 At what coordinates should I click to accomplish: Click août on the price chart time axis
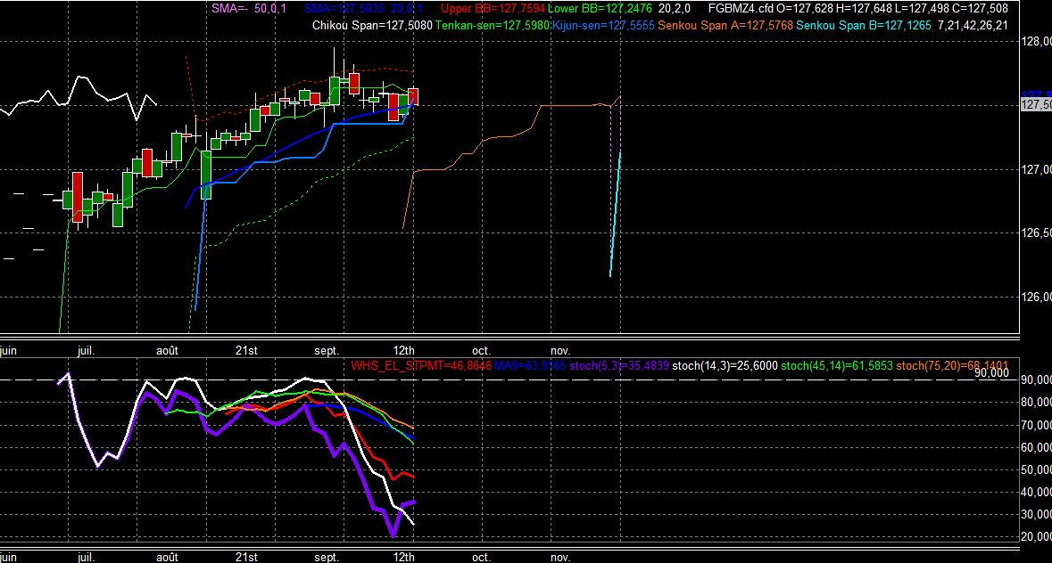[x=167, y=351]
